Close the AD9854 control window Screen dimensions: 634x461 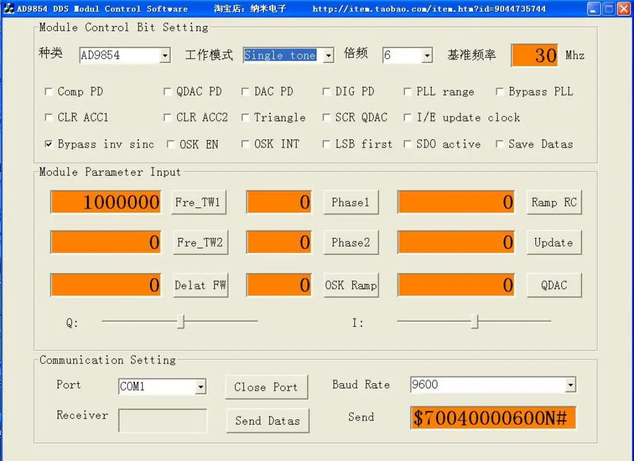click(624, 9)
